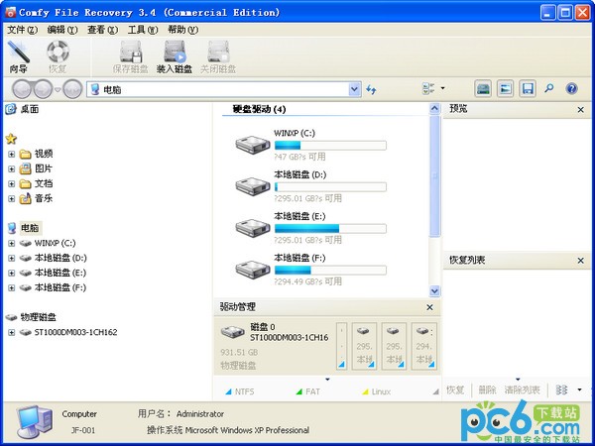Viewport: 595px width, 446px height.
Task: Select the 294 GB partition block
Action: (x=423, y=346)
